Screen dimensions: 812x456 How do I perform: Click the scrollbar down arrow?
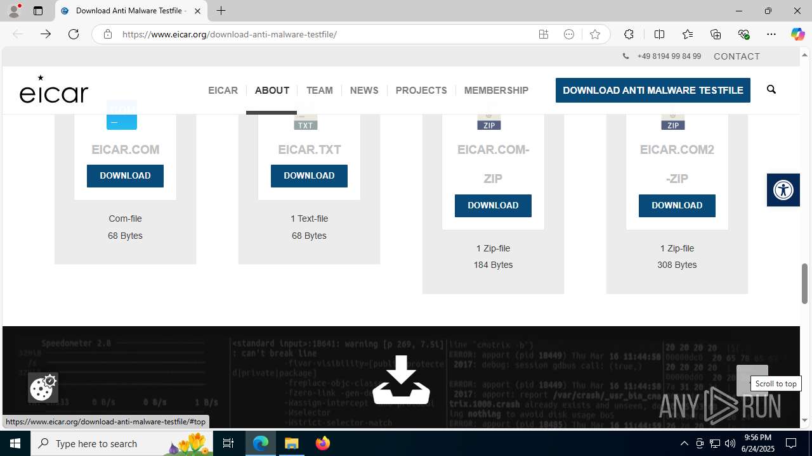[x=804, y=421]
